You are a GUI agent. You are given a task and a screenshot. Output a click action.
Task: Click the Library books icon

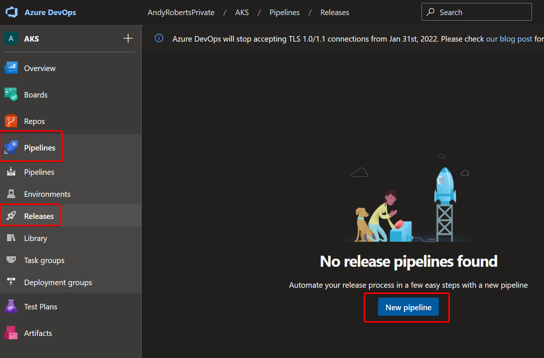pos(11,238)
